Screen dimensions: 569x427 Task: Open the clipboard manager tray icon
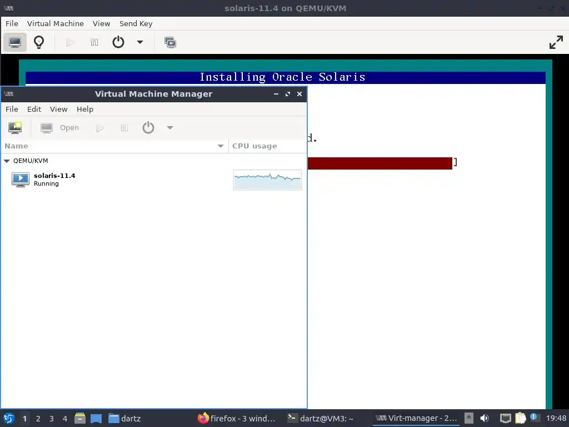520,419
